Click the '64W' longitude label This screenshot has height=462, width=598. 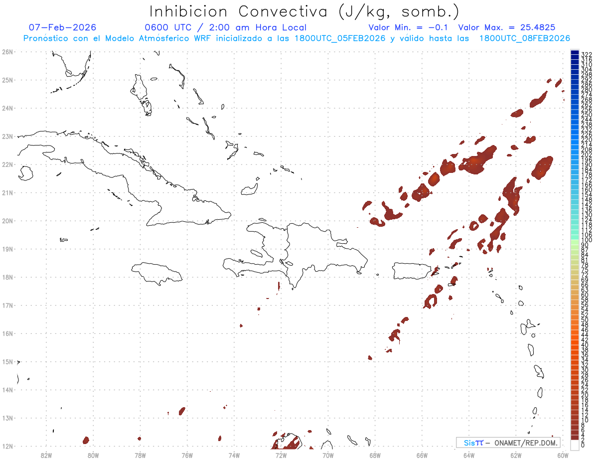click(x=469, y=455)
